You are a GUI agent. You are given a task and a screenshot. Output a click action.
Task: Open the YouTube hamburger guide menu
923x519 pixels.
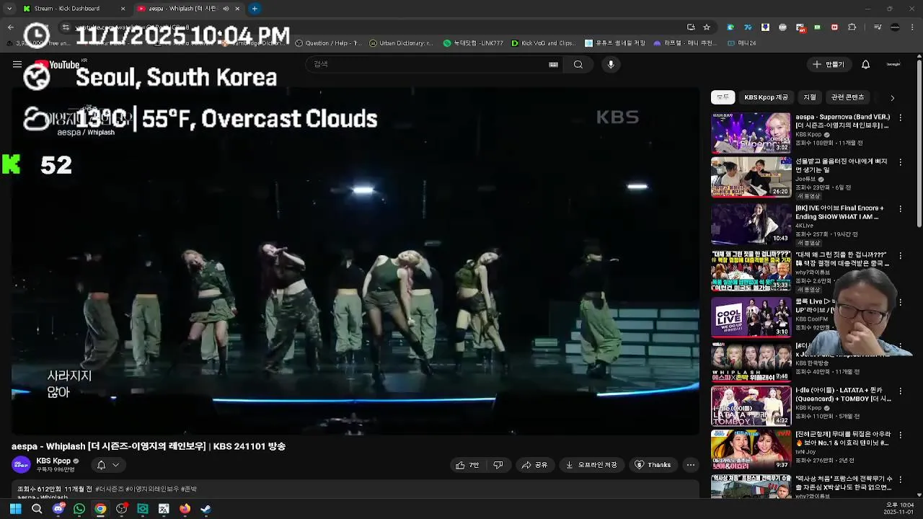pyautogui.click(x=17, y=64)
